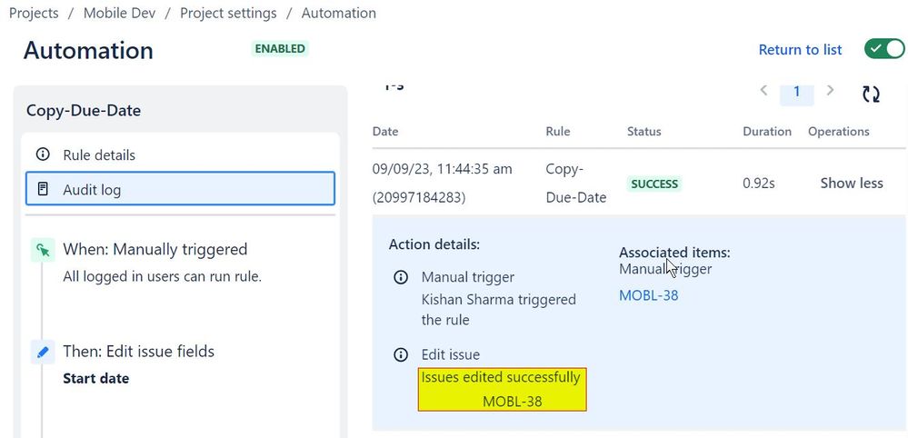Click the Action details heading

[434, 244]
